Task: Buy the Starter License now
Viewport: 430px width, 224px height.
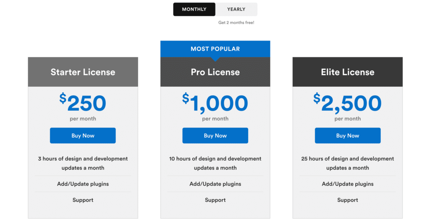Action: point(83,135)
